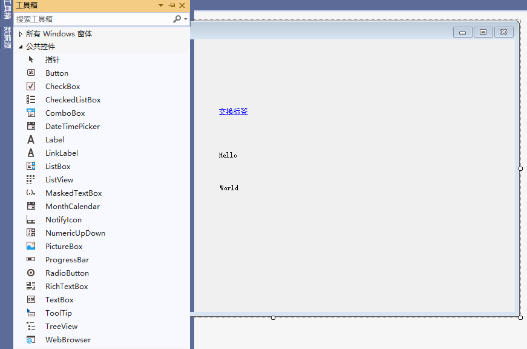
Task: Select the NotifyIcon text label
Action: coord(64,220)
